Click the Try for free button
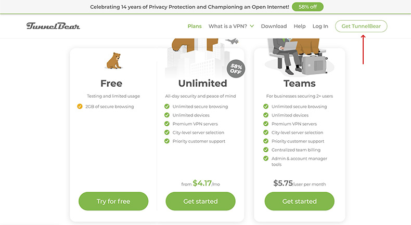The image size is (411, 225). point(113,201)
